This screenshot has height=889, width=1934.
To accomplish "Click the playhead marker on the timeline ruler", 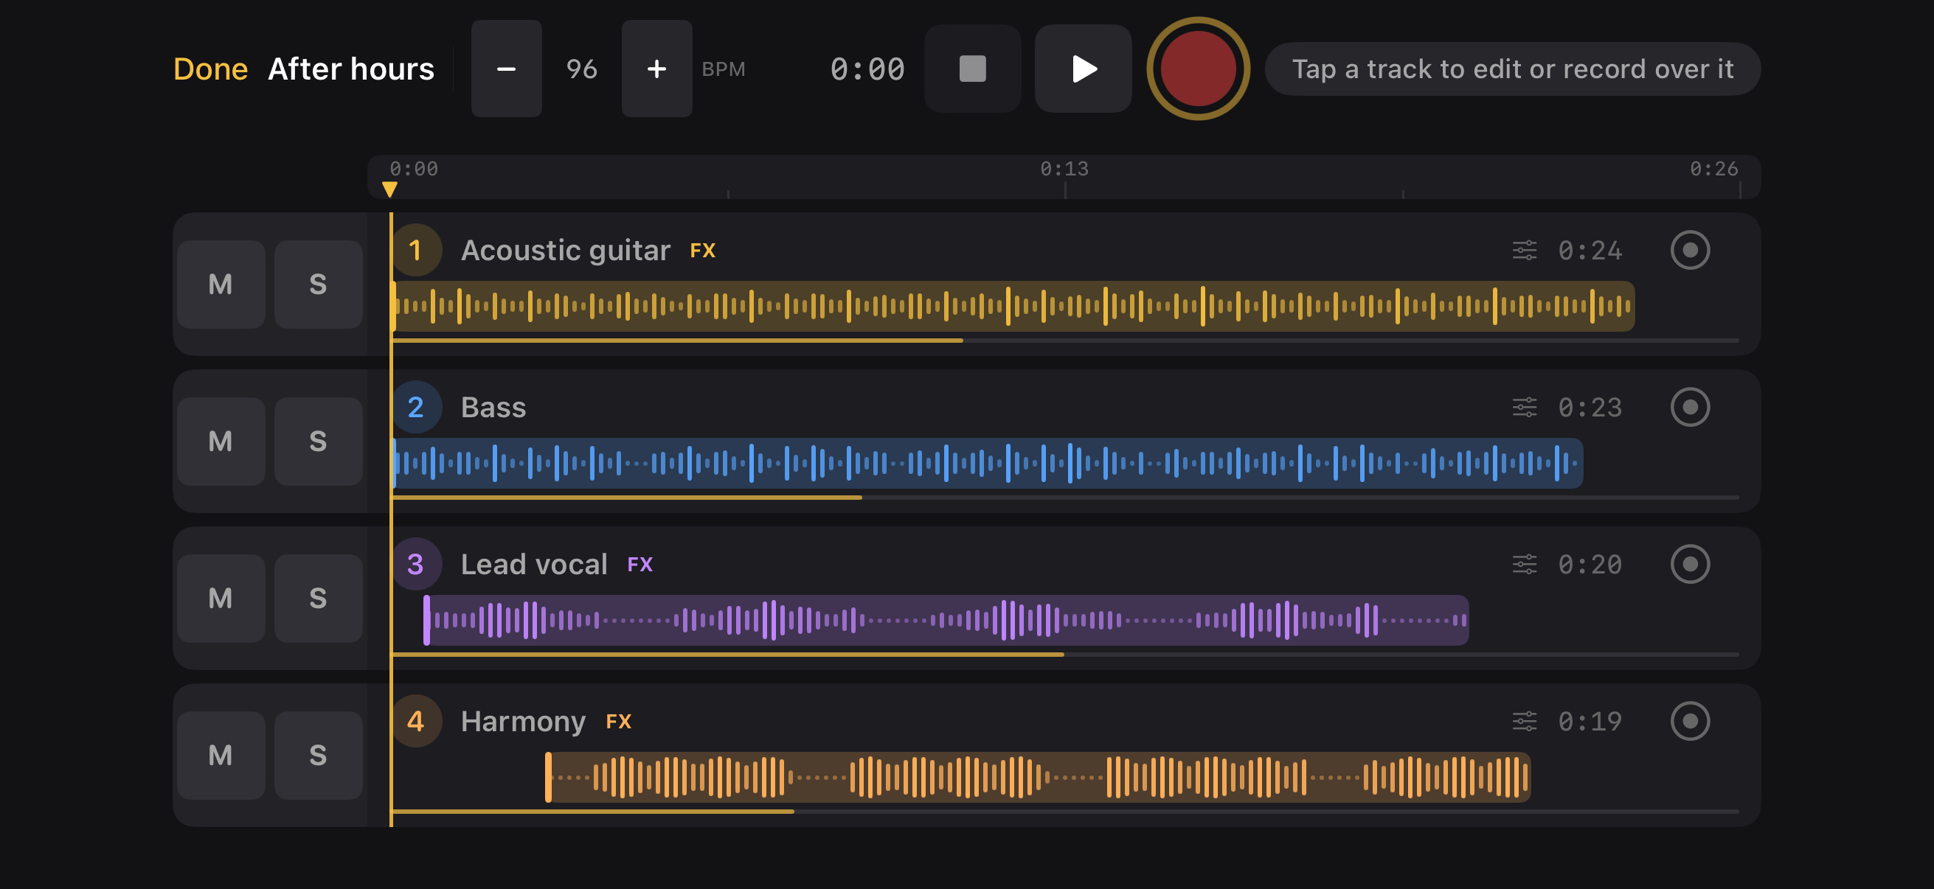I will [x=389, y=189].
